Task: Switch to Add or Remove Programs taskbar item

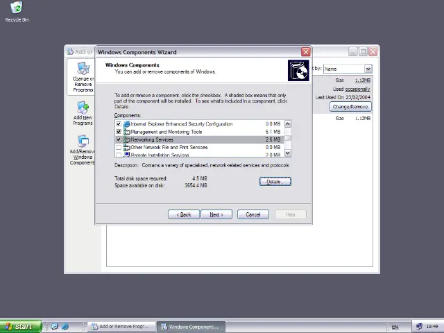Action: [x=119, y=327]
